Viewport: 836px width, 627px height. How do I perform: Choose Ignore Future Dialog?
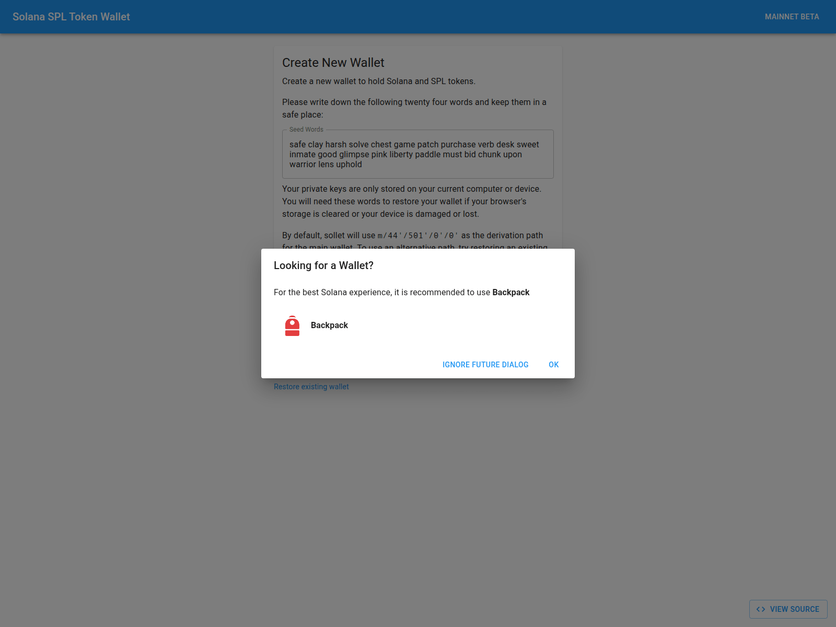coord(485,365)
